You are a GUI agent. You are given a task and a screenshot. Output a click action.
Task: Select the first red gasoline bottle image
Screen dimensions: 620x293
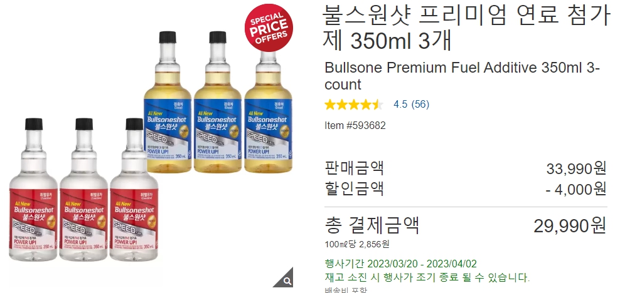click(x=34, y=190)
